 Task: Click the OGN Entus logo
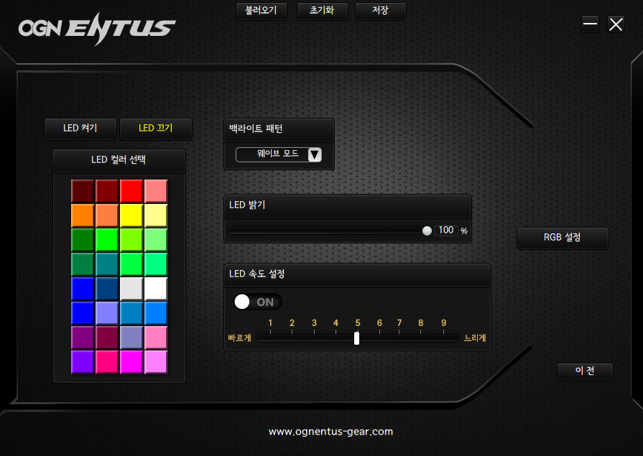click(x=97, y=28)
